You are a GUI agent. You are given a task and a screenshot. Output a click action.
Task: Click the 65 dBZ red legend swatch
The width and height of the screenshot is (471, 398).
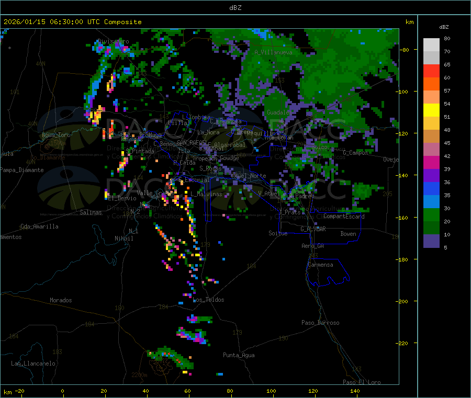pos(431,71)
